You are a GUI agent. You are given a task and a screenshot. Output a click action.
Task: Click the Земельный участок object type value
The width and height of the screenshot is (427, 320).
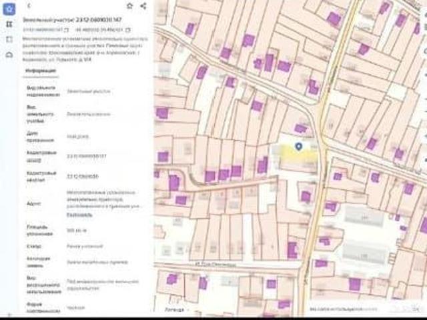pyautogui.click(x=89, y=91)
